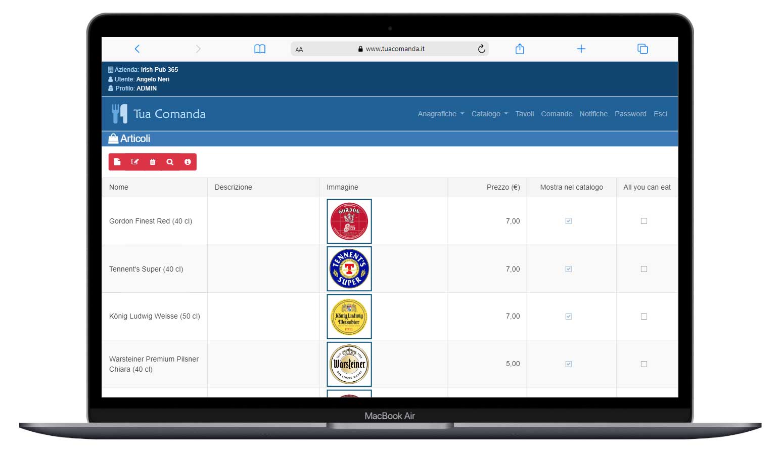The image size is (781, 449).
Task: Click the 7,00 price of König Ludwig Weisse
Action: (x=513, y=316)
